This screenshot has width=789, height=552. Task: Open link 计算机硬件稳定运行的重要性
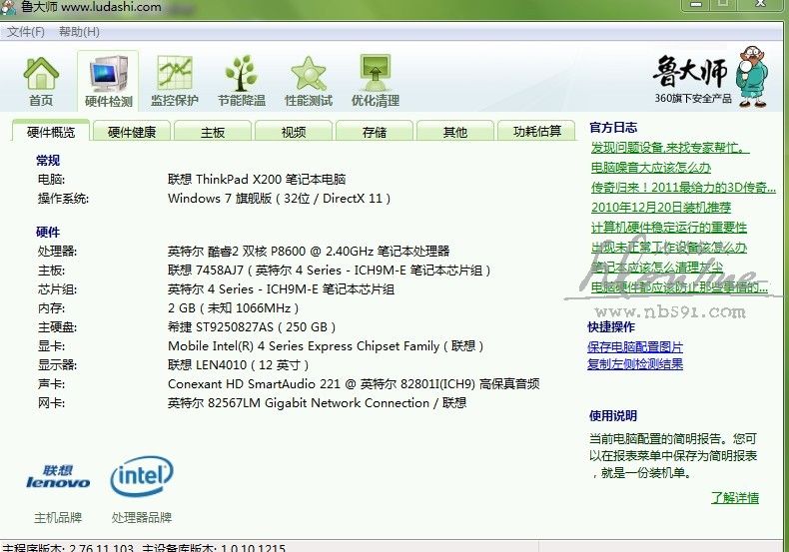click(x=669, y=228)
